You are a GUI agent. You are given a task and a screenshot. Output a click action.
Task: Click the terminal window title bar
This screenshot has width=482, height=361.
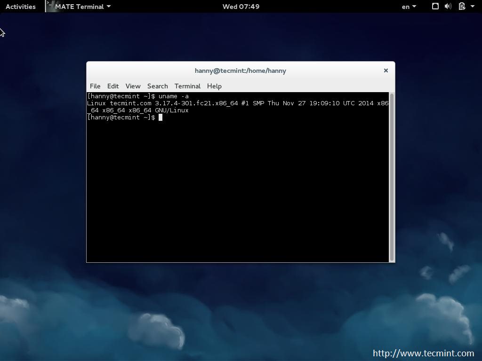pos(240,71)
